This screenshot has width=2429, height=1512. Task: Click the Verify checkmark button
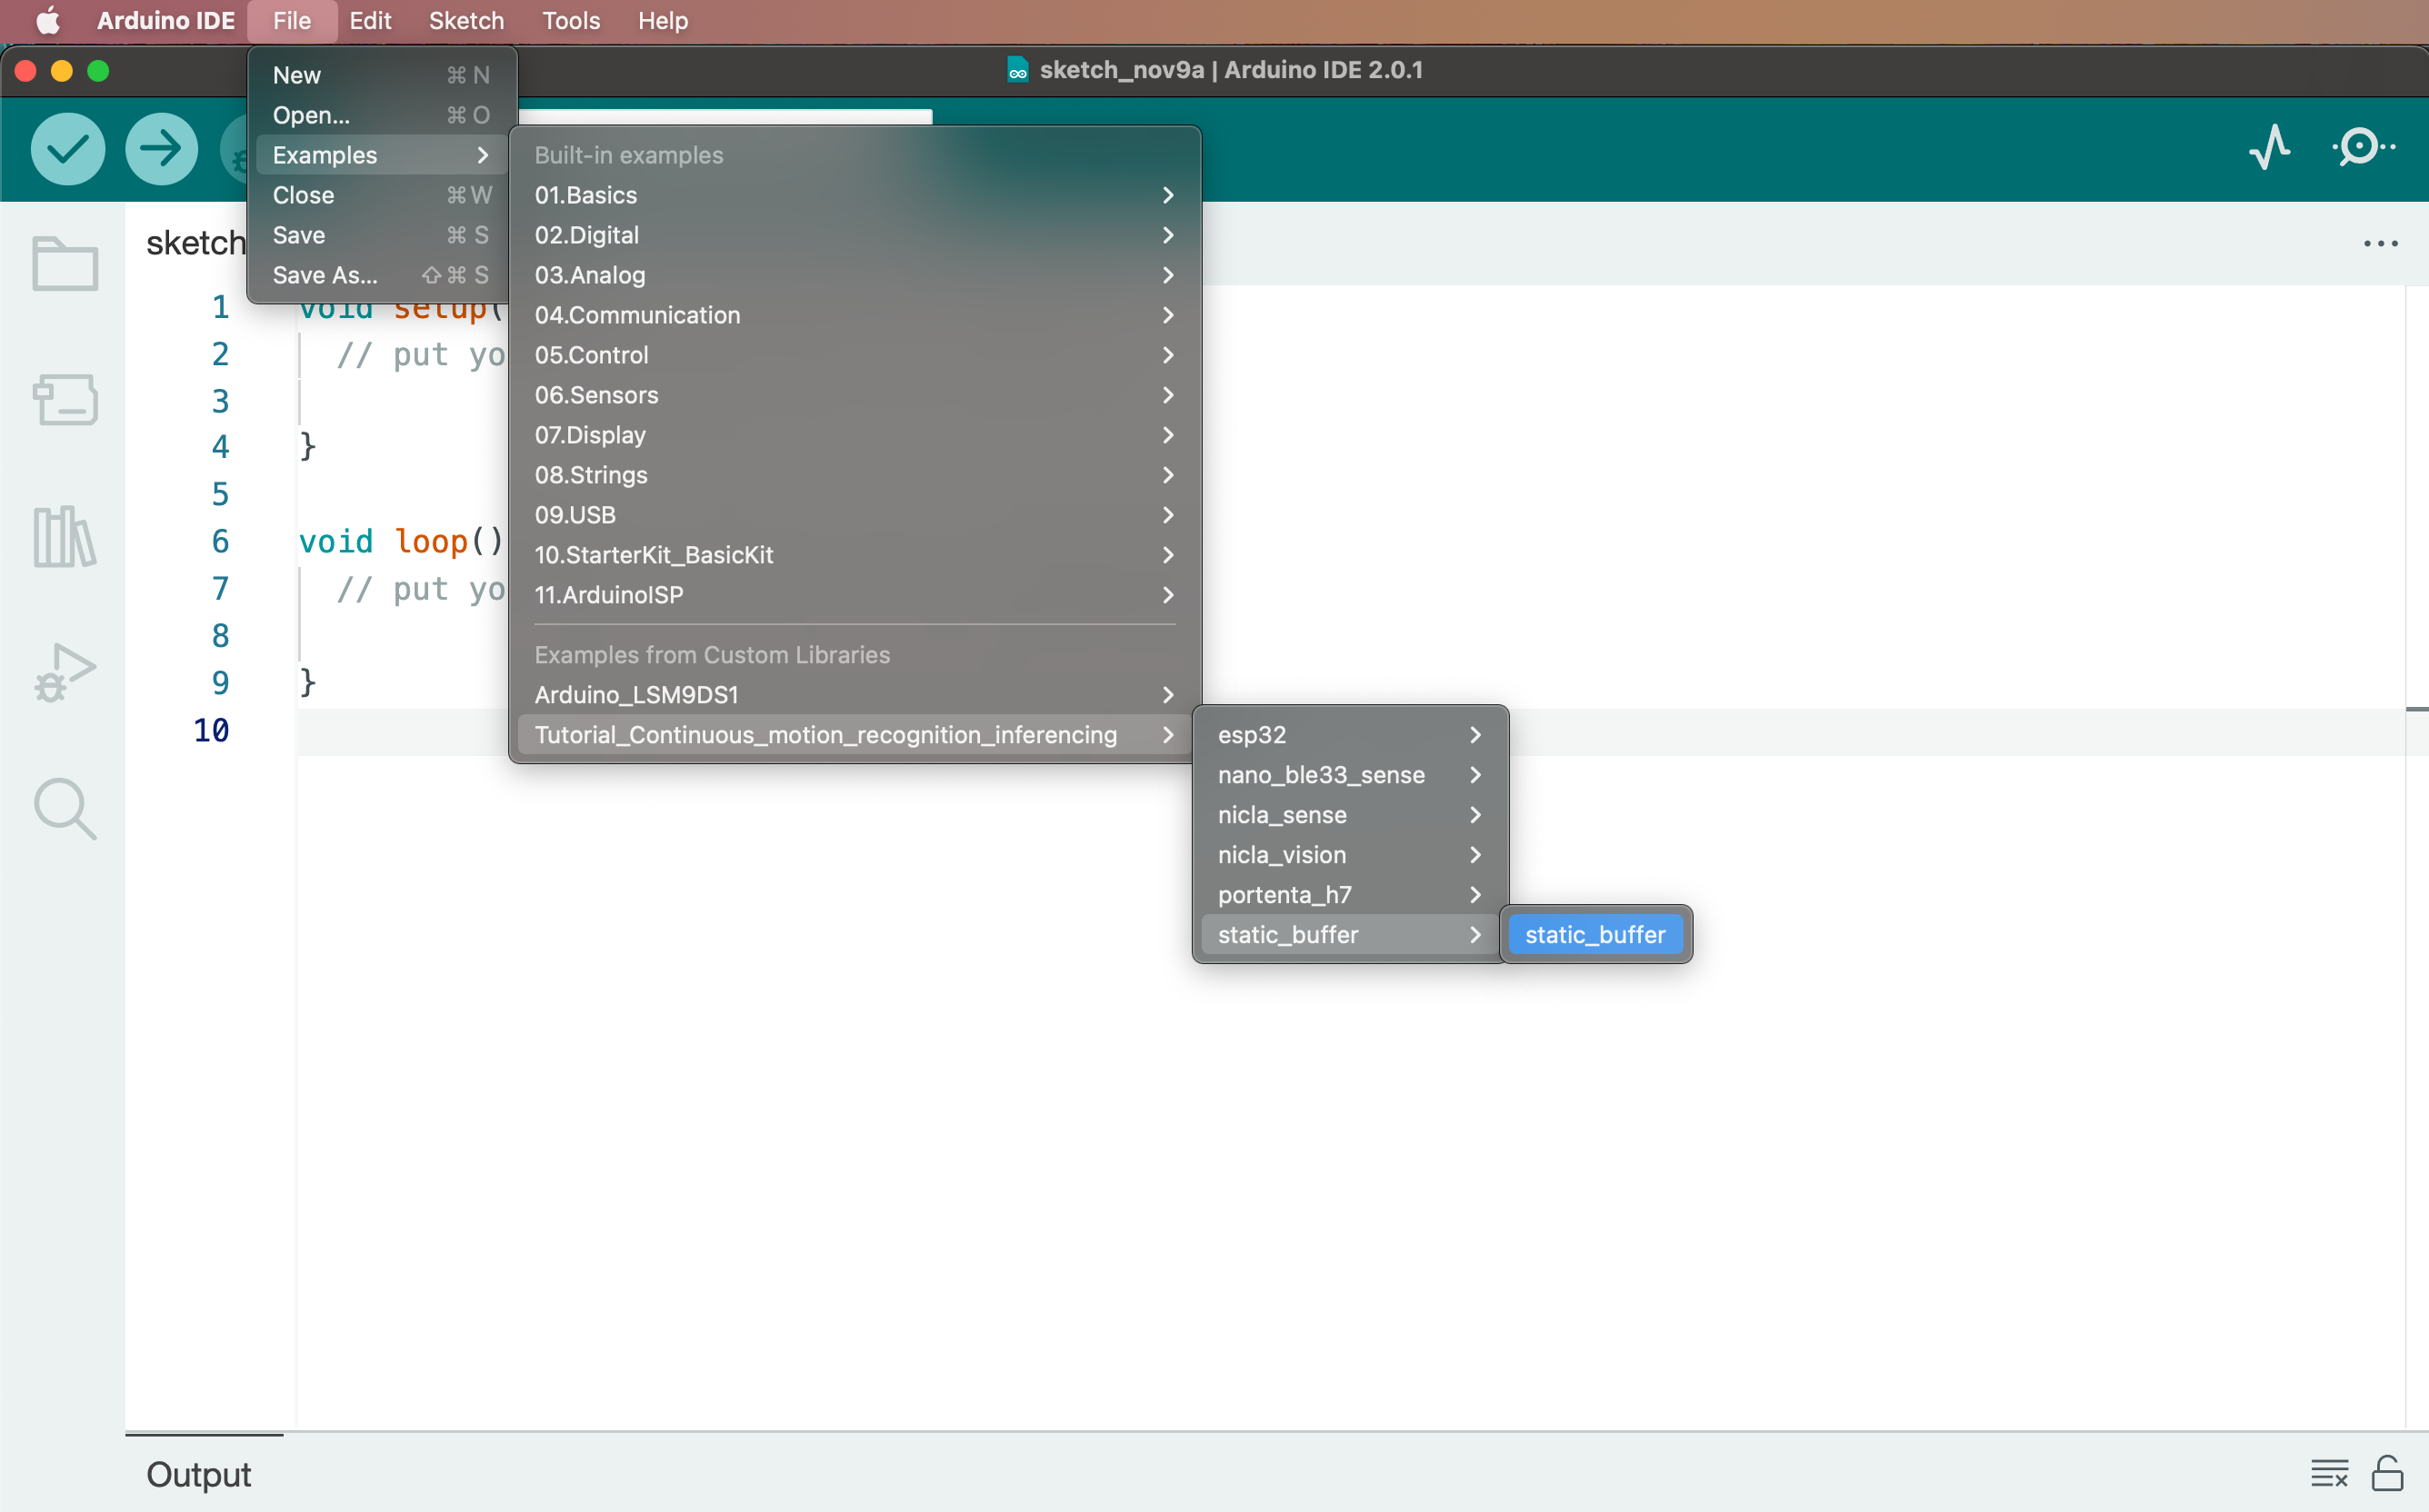67,149
